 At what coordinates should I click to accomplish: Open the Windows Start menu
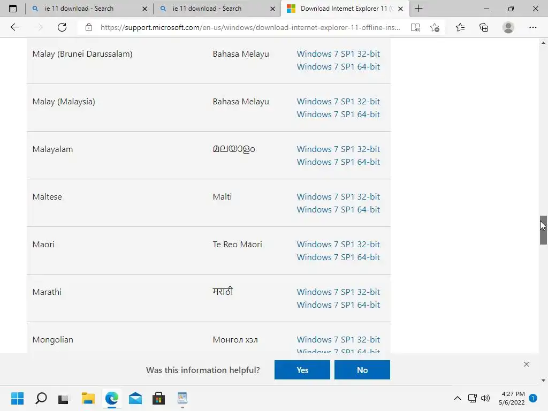coord(17,398)
